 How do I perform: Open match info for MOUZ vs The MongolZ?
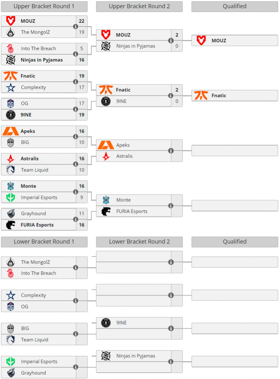[x=75, y=27]
